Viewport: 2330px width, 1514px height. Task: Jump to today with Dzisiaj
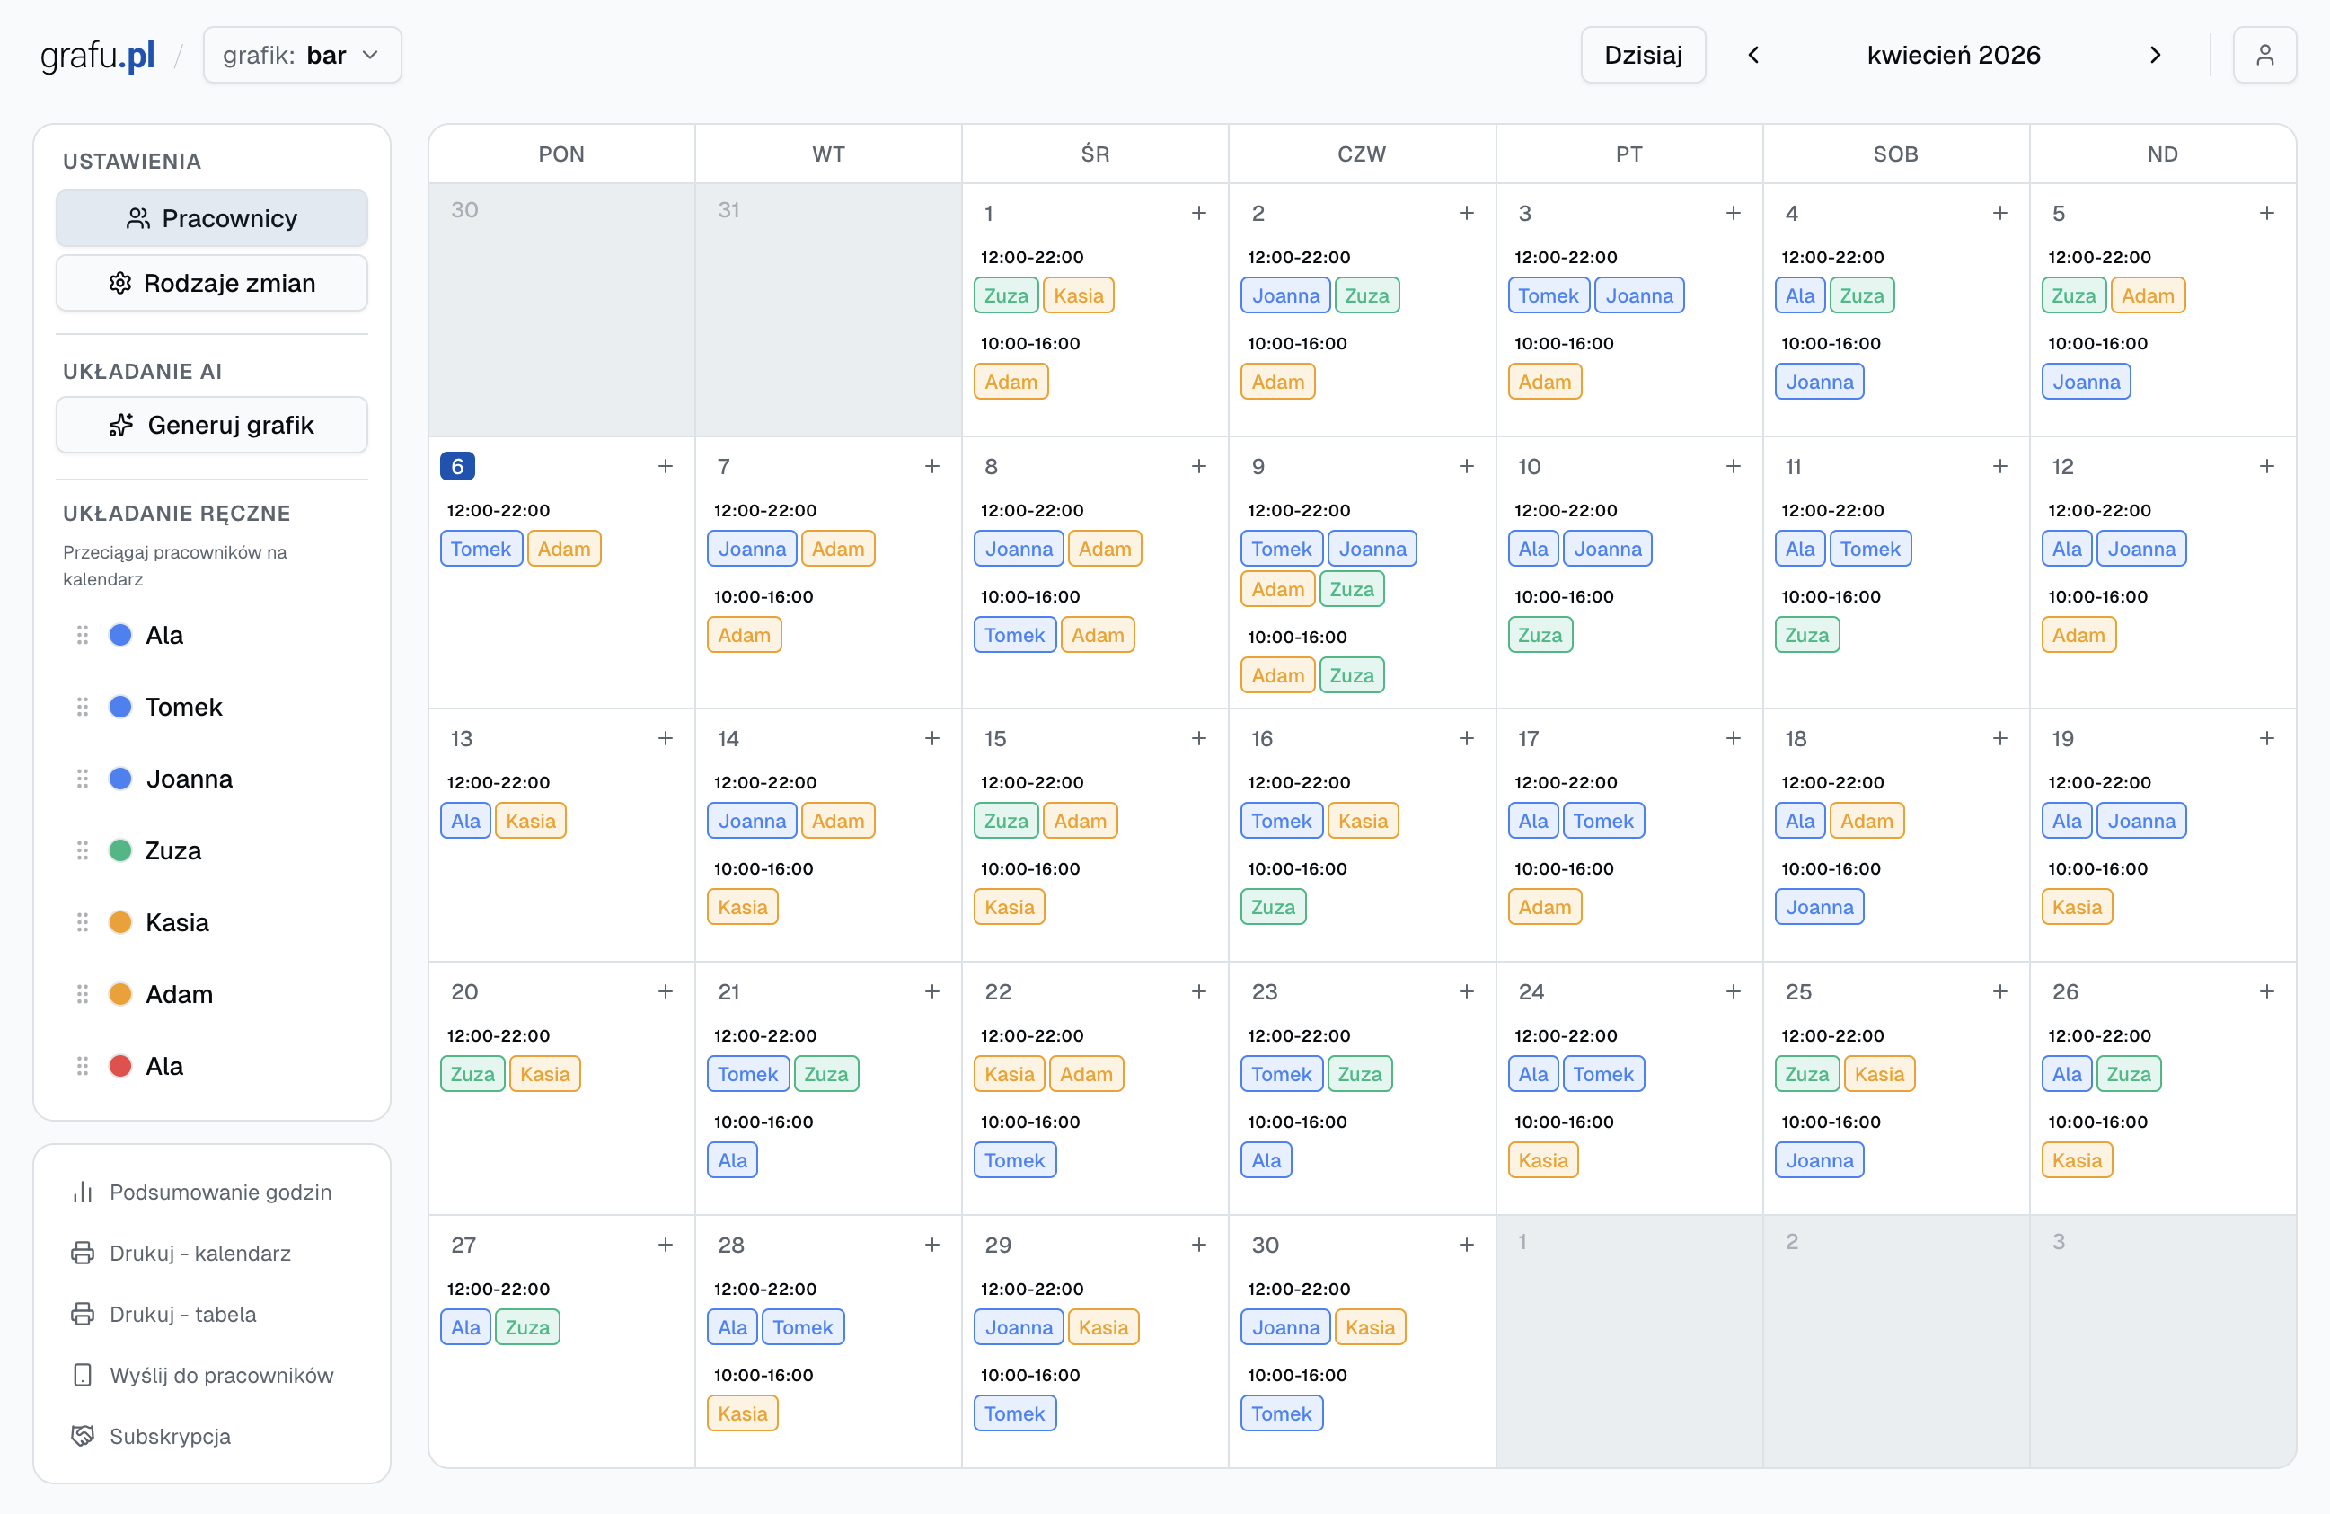pyautogui.click(x=1642, y=55)
